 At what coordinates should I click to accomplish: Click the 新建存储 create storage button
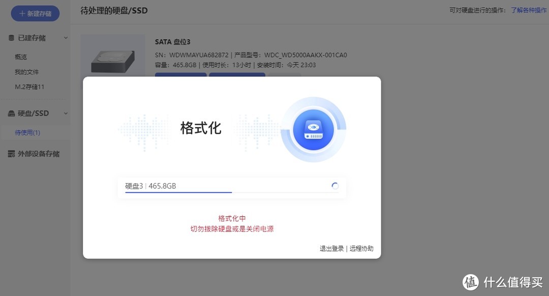tap(35, 13)
